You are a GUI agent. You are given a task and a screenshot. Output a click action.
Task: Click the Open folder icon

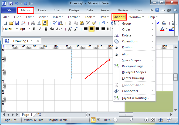[11, 23]
